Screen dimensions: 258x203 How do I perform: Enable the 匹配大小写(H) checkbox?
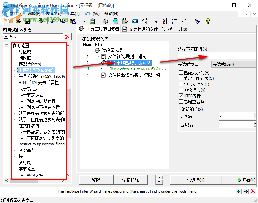[x=181, y=73]
